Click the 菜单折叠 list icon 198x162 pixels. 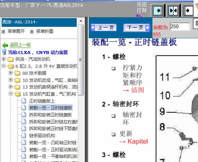[32, 32]
